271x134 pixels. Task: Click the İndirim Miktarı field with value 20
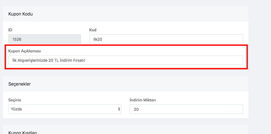[x=186, y=109]
